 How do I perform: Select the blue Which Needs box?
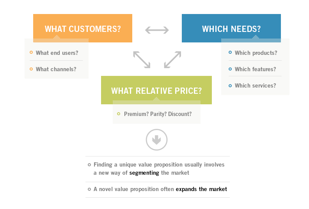tap(231, 28)
